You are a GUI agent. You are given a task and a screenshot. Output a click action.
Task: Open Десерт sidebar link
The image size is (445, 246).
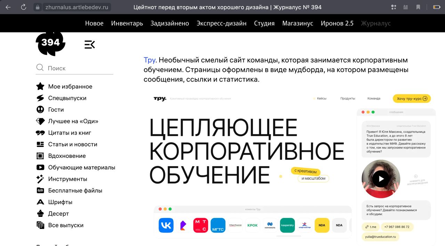pyautogui.click(x=58, y=213)
